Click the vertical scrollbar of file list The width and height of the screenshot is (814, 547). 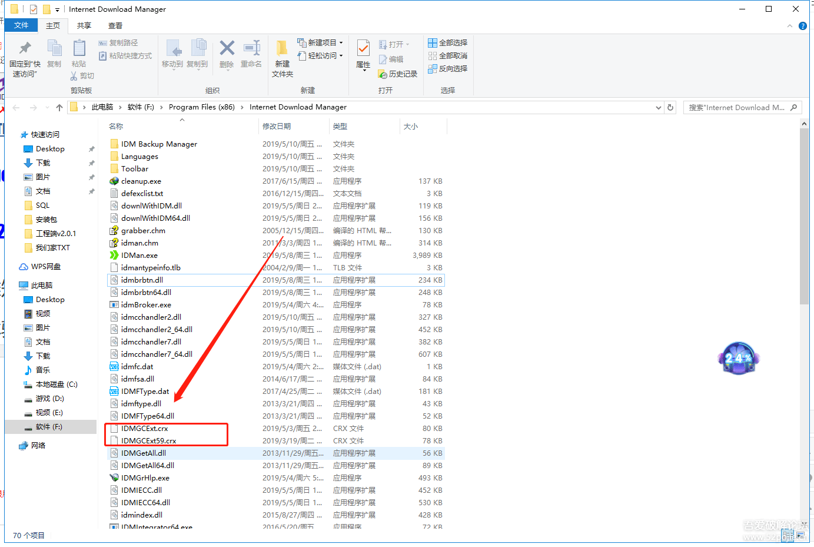(x=805, y=217)
